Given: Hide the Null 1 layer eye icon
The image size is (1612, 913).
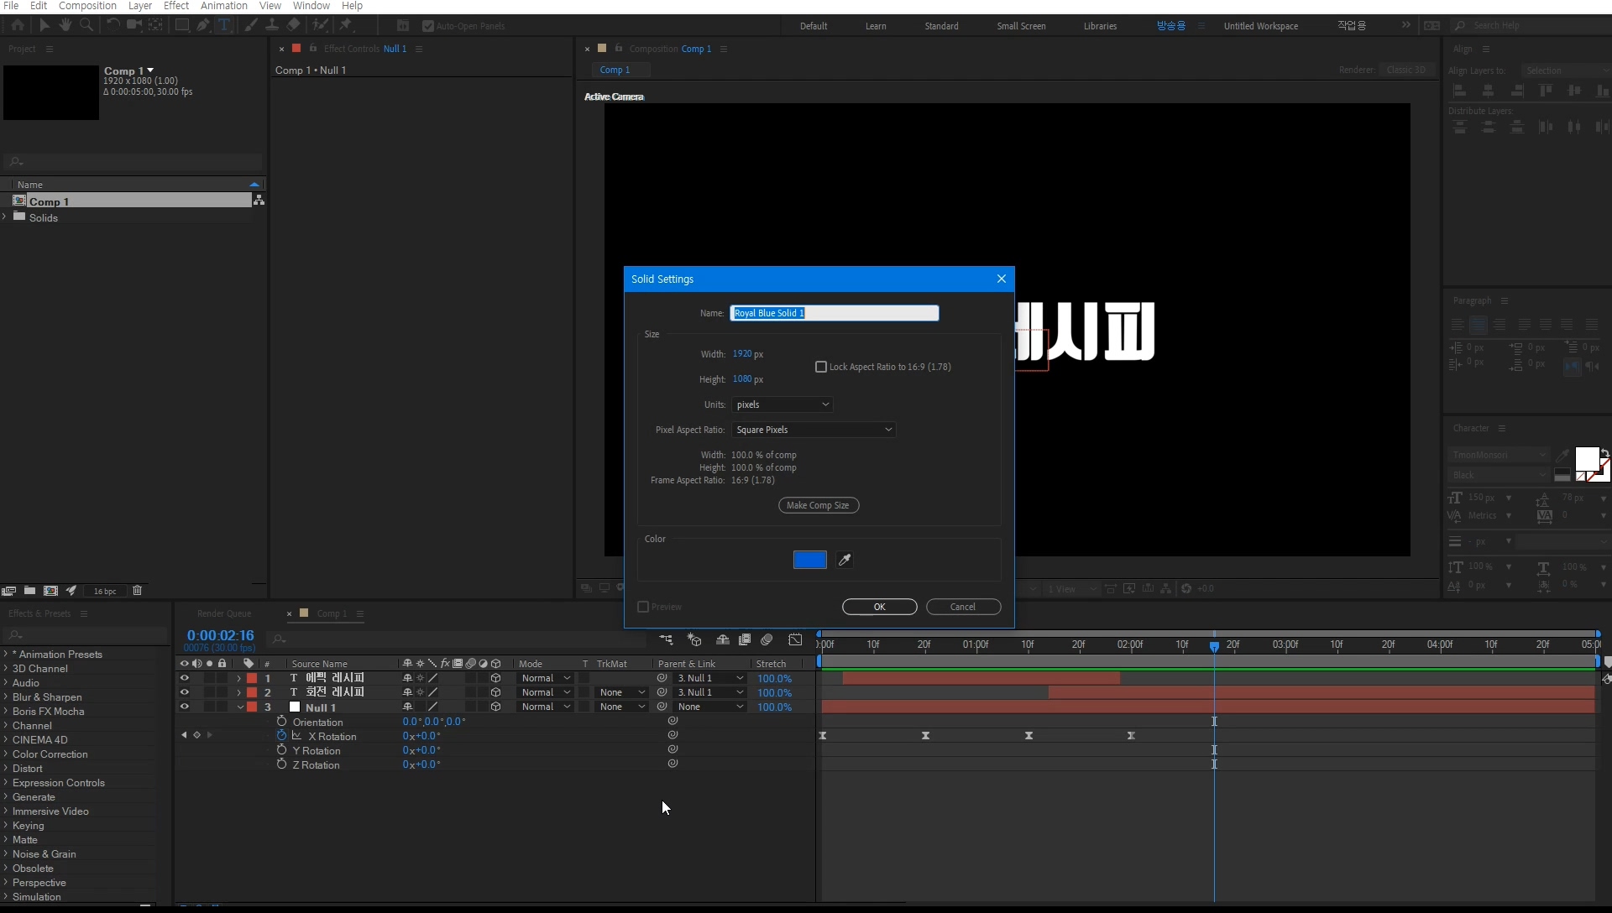Looking at the screenshot, I should [184, 707].
